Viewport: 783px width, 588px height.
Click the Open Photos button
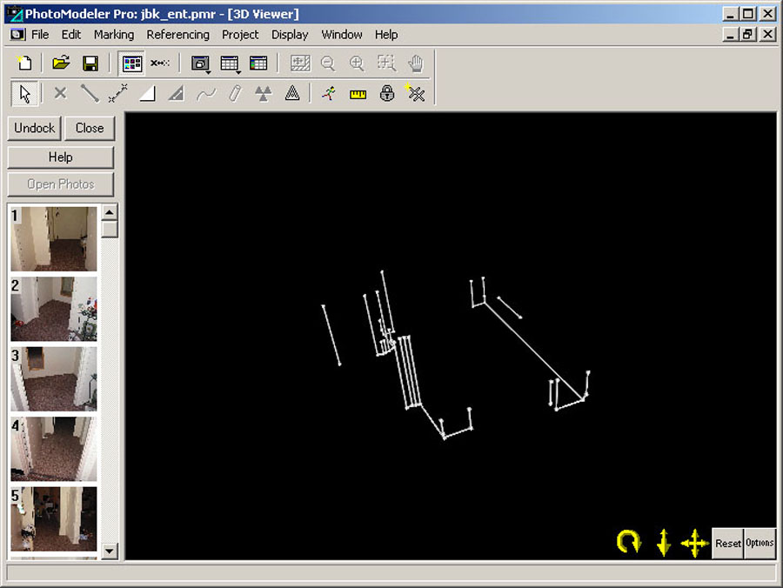(60, 184)
